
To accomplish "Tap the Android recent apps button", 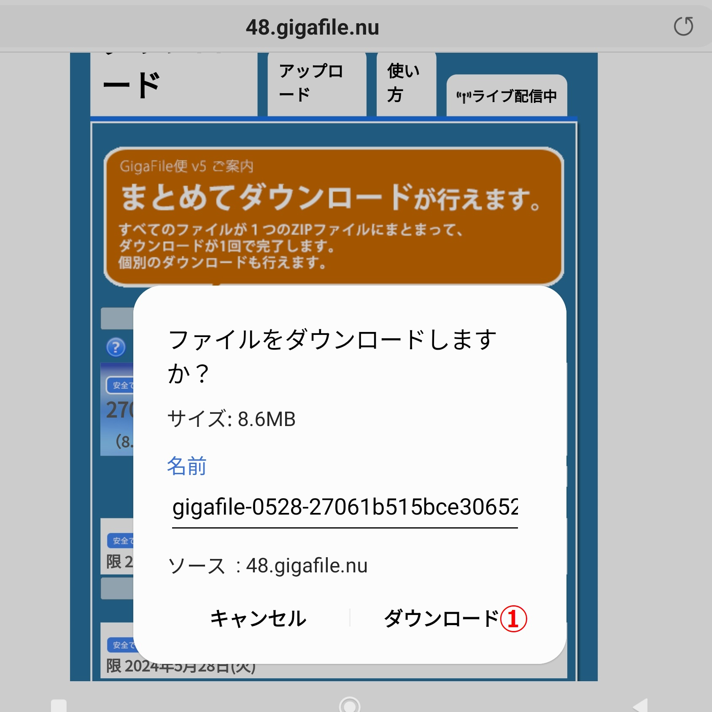I will coord(59,706).
